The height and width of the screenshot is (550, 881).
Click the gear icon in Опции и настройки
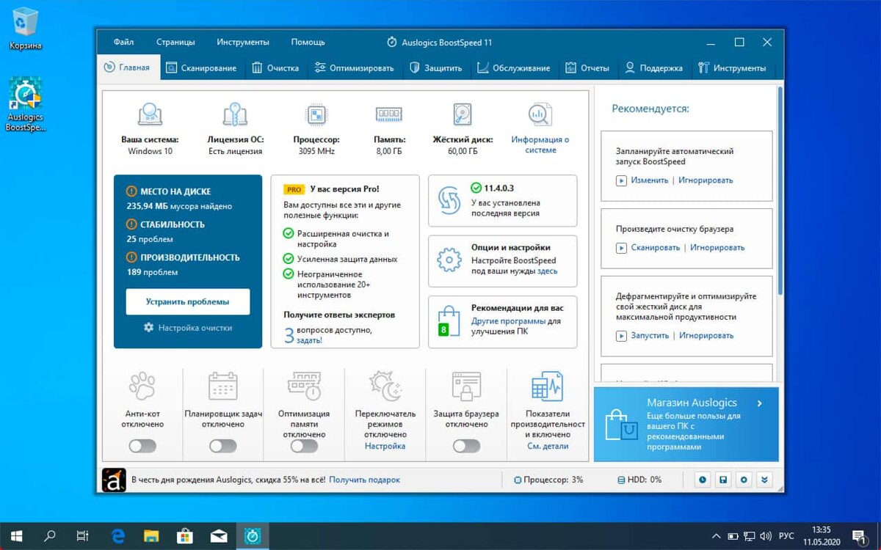pyautogui.click(x=449, y=260)
